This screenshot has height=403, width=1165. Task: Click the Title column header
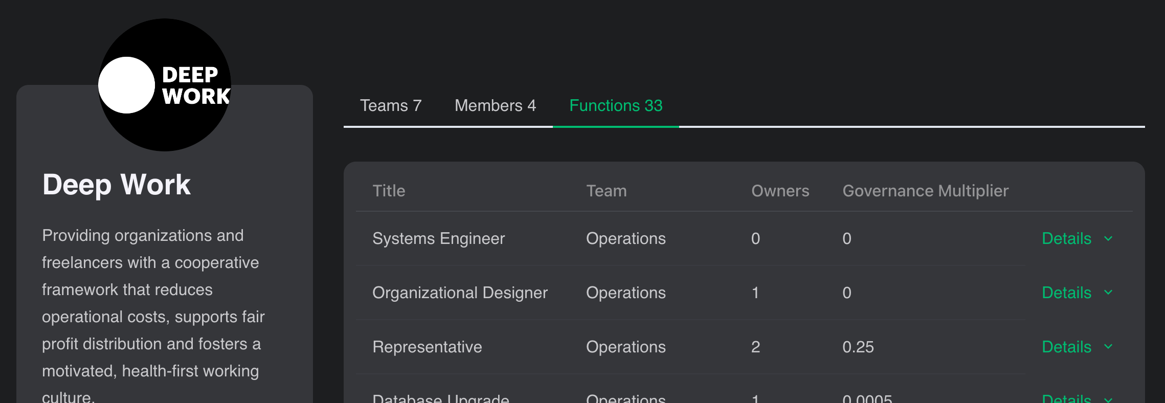[x=389, y=191]
